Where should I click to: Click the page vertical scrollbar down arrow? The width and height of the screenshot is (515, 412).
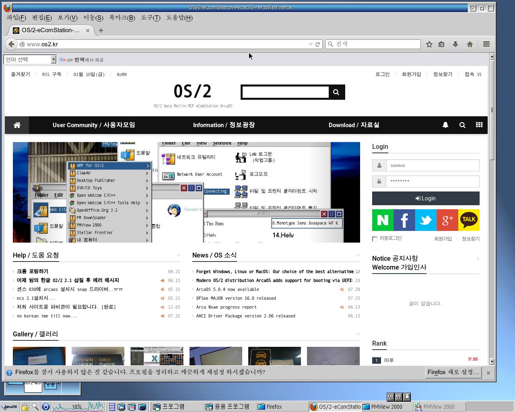point(492,361)
